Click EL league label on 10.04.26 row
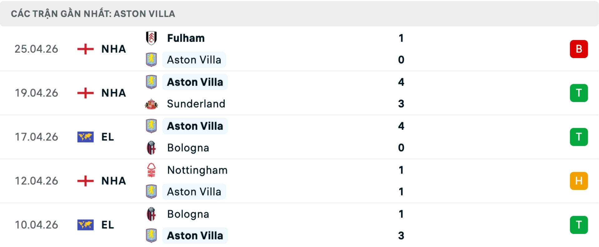Viewport: 599px width, 247px height. point(108,225)
